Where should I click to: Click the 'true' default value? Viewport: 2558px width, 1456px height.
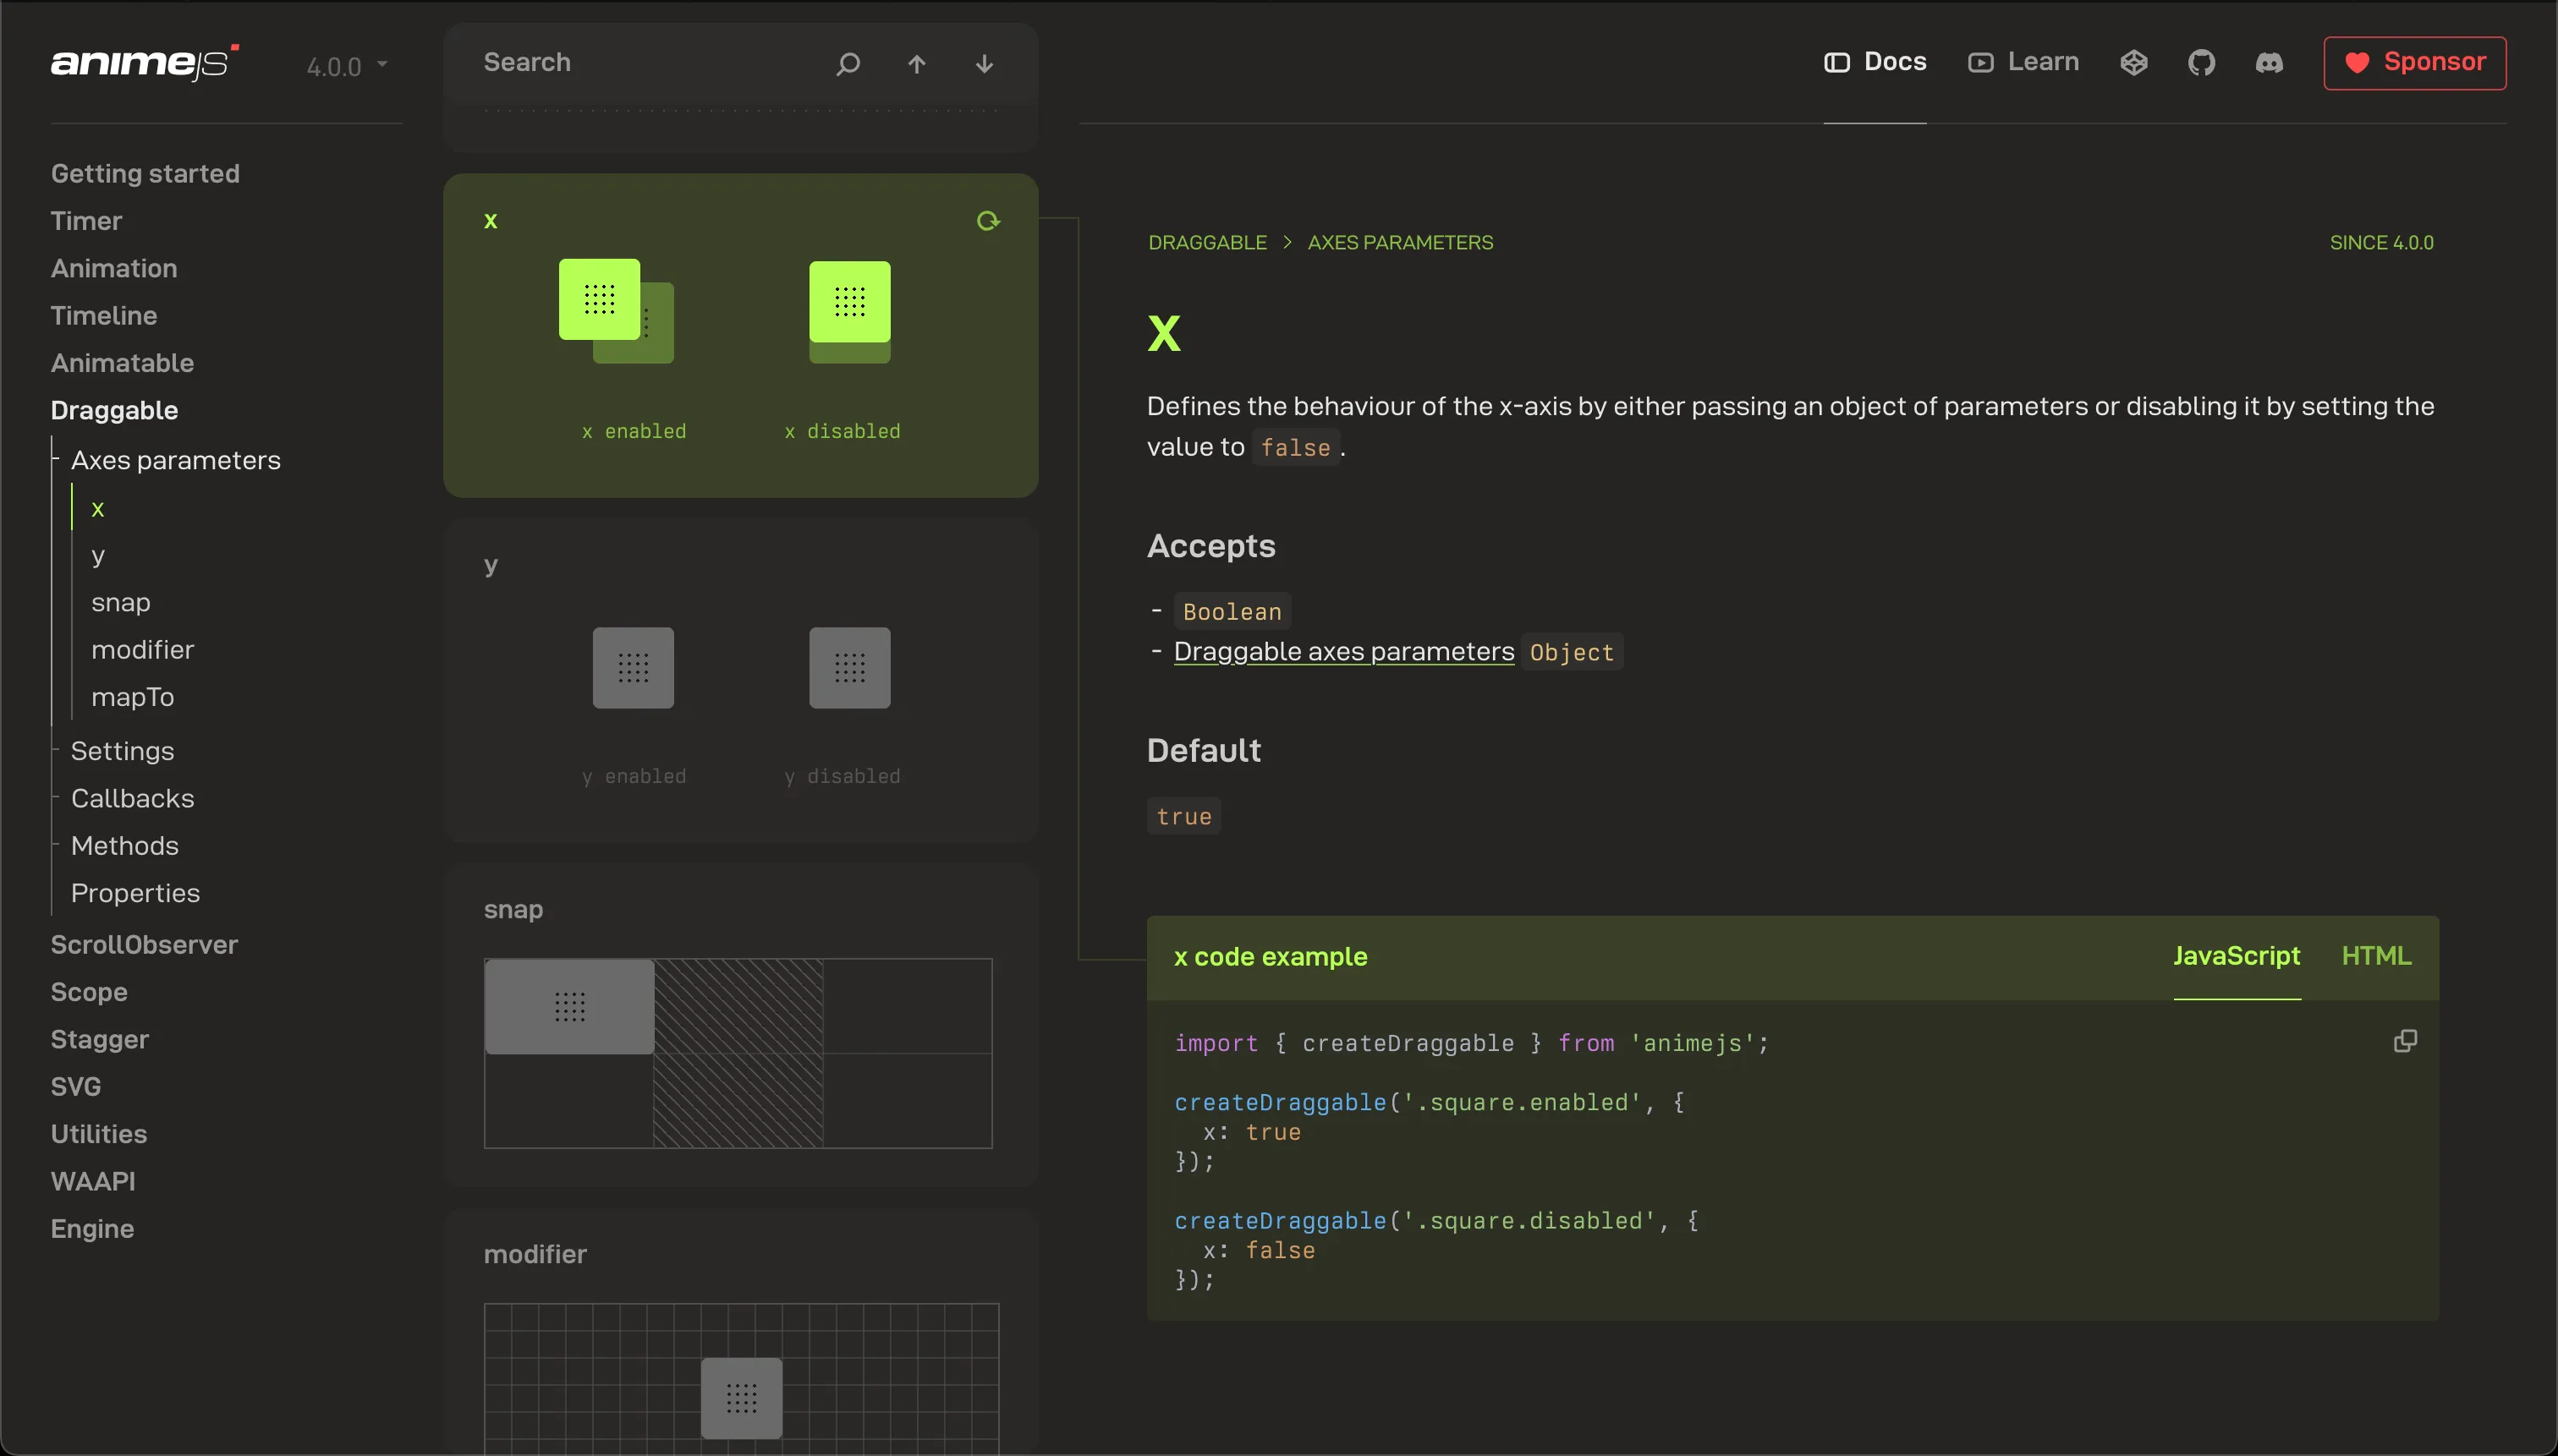1183,816
